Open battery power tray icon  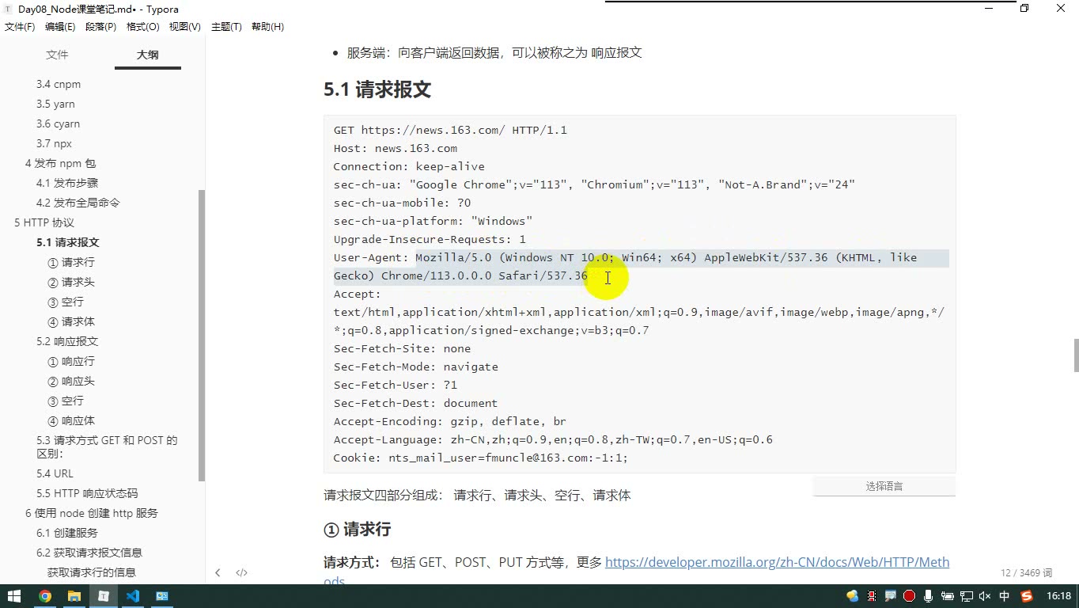(x=948, y=596)
